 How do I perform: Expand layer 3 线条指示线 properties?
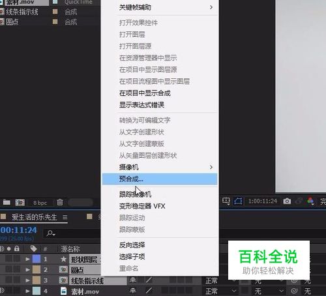[27, 280]
